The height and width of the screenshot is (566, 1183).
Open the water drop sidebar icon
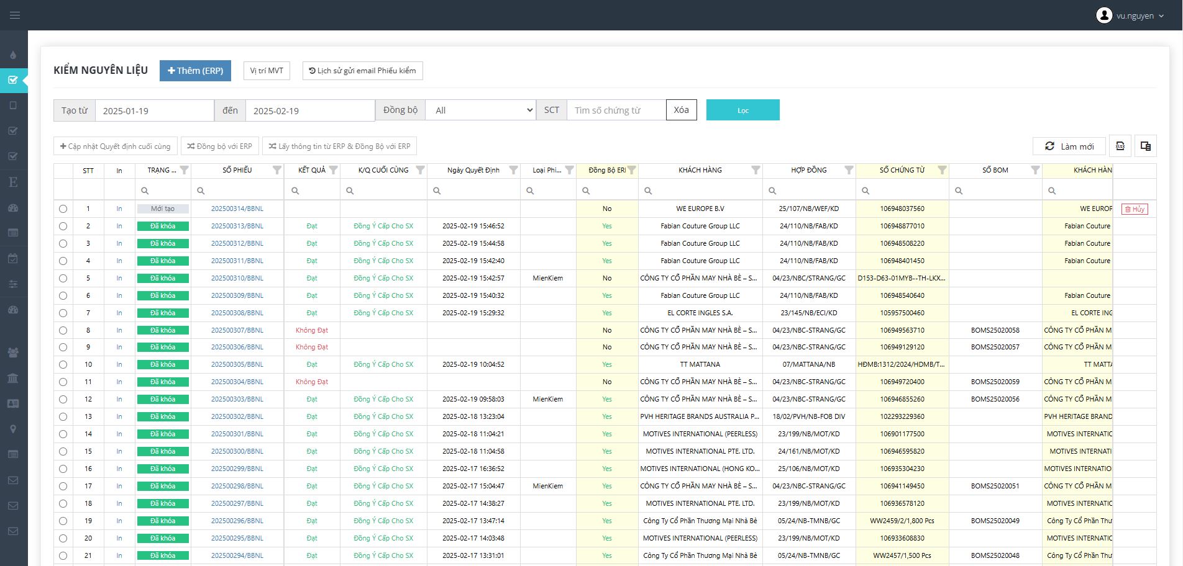[x=13, y=55]
